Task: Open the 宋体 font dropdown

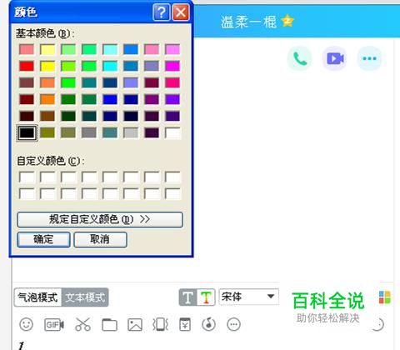Action: 249,297
